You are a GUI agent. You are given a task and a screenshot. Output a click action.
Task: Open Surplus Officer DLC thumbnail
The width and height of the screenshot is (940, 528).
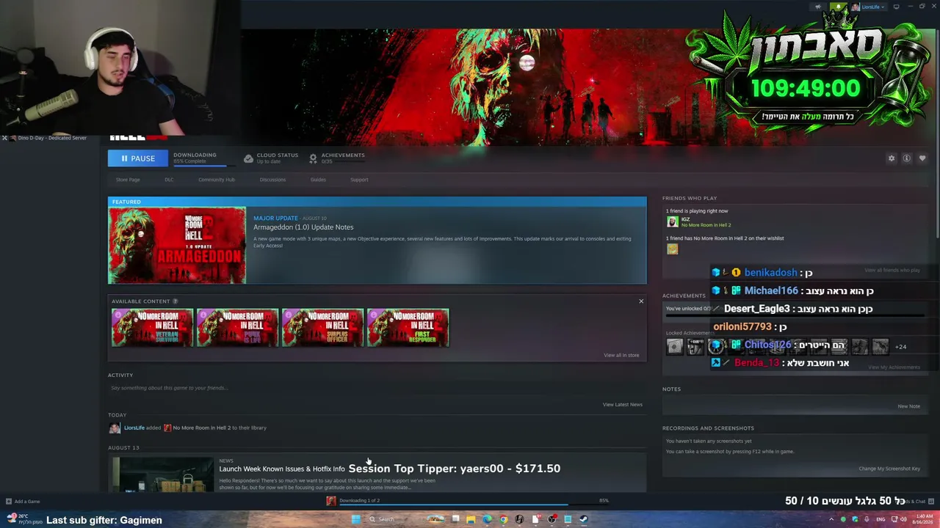coord(322,327)
